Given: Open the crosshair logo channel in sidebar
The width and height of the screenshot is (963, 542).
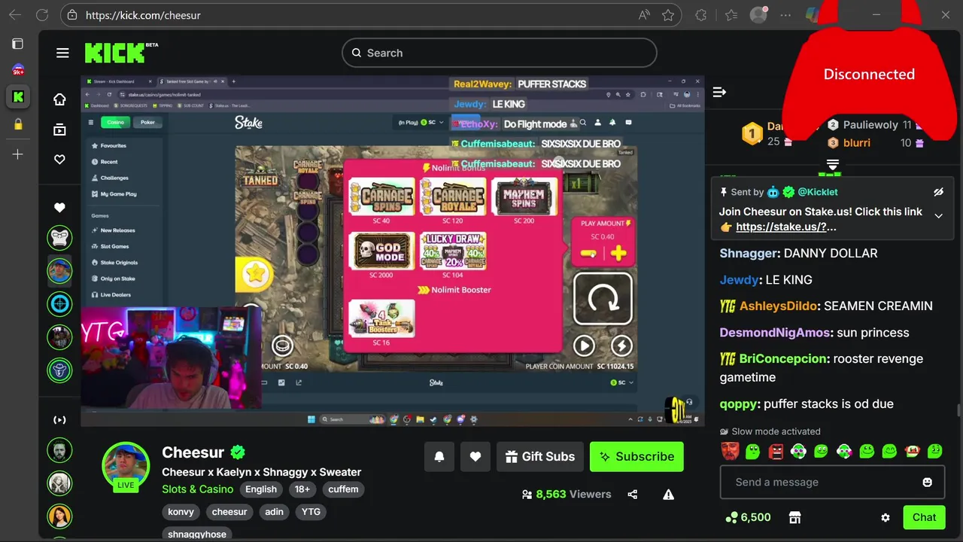Looking at the screenshot, I should (59, 304).
